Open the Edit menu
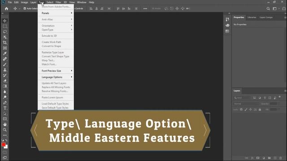 (16, 2)
